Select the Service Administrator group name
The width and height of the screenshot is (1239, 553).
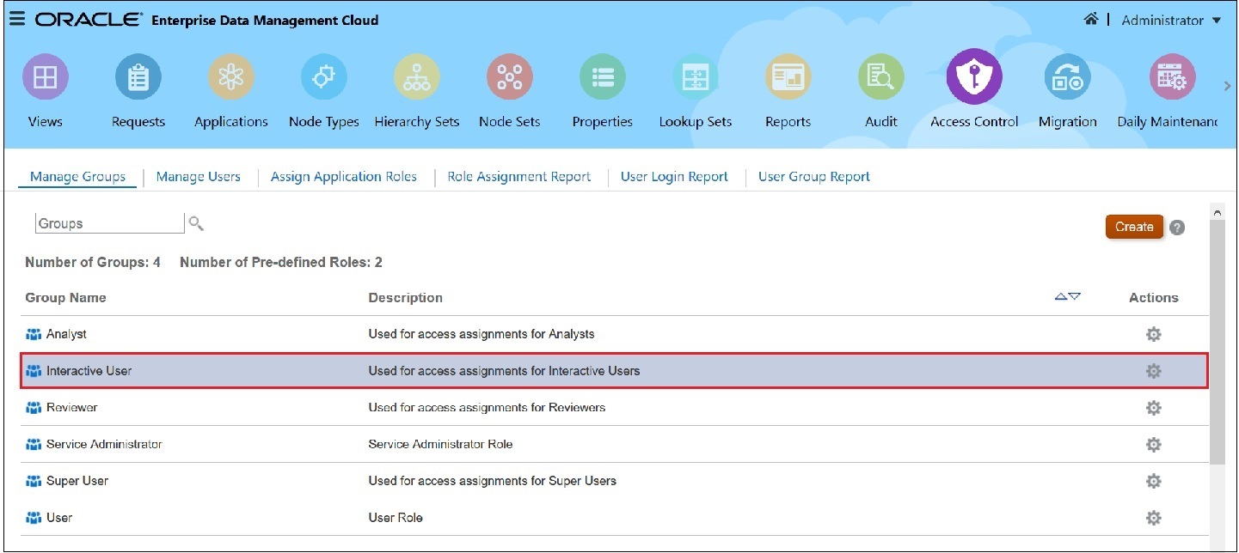click(x=104, y=444)
